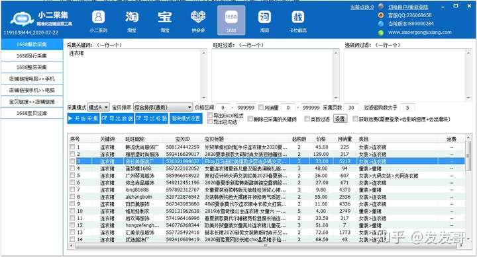Click the 起购数 column header

299,139
